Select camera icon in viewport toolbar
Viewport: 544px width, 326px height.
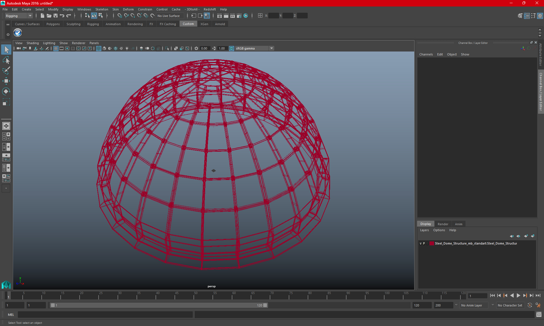(x=19, y=48)
